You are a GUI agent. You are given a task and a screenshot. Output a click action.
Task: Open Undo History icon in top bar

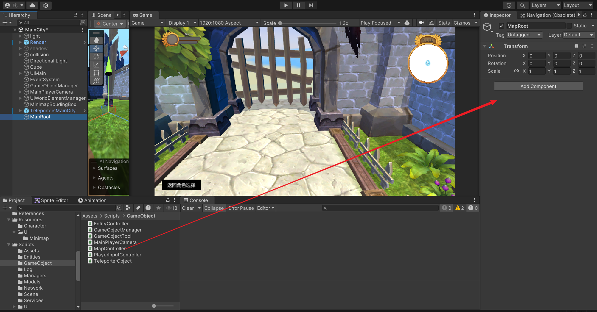coord(509,5)
